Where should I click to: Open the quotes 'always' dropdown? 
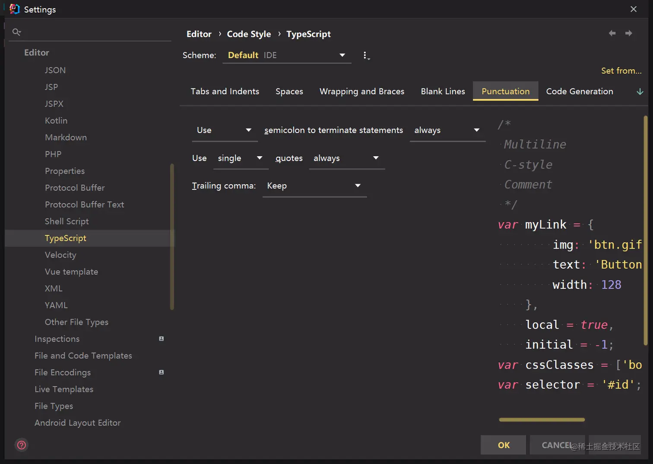pyautogui.click(x=347, y=158)
